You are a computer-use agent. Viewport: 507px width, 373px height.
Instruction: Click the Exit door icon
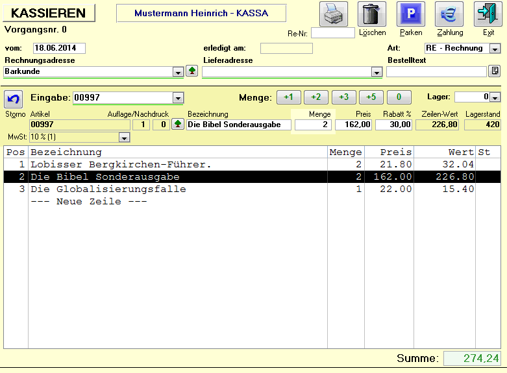pyautogui.click(x=488, y=14)
